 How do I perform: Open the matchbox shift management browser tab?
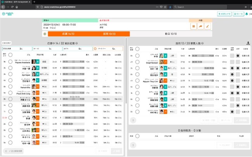16,2
